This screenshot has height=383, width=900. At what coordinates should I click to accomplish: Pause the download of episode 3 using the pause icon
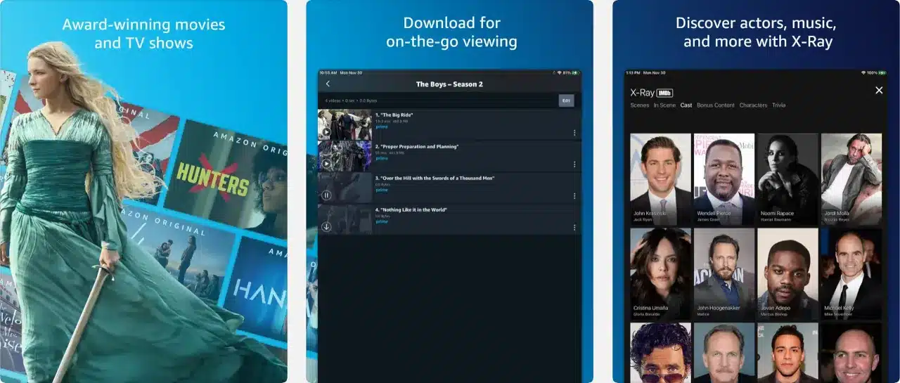pyautogui.click(x=326, y=195)
